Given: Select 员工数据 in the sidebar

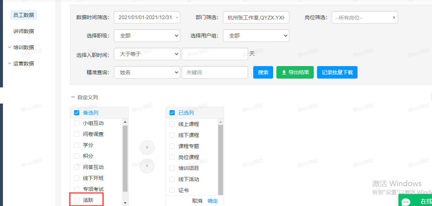Looking at the screenshot, I should (x=24, y=15).
